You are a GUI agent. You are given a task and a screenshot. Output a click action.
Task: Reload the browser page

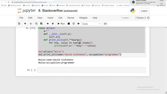tap(9, 2)
